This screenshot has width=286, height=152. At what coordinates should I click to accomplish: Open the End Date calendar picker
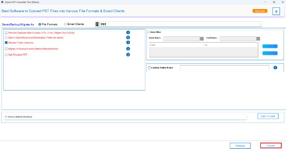pyautogui.click(x=258, y=39)
